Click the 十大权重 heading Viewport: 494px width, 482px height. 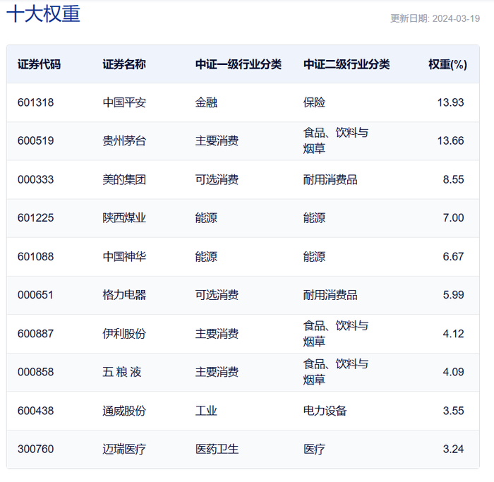click(43, 14)
